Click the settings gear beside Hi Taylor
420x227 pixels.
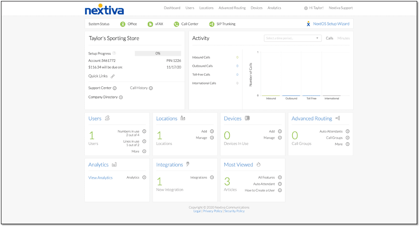(306, 8)
